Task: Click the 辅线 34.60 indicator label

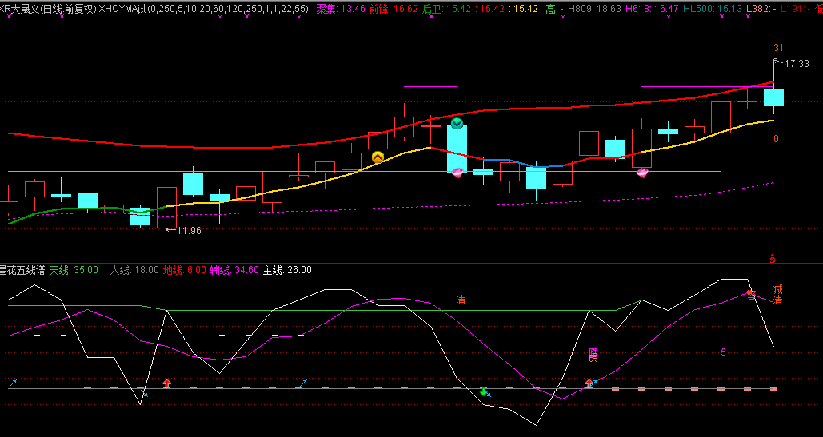Action: pos(234,270)
